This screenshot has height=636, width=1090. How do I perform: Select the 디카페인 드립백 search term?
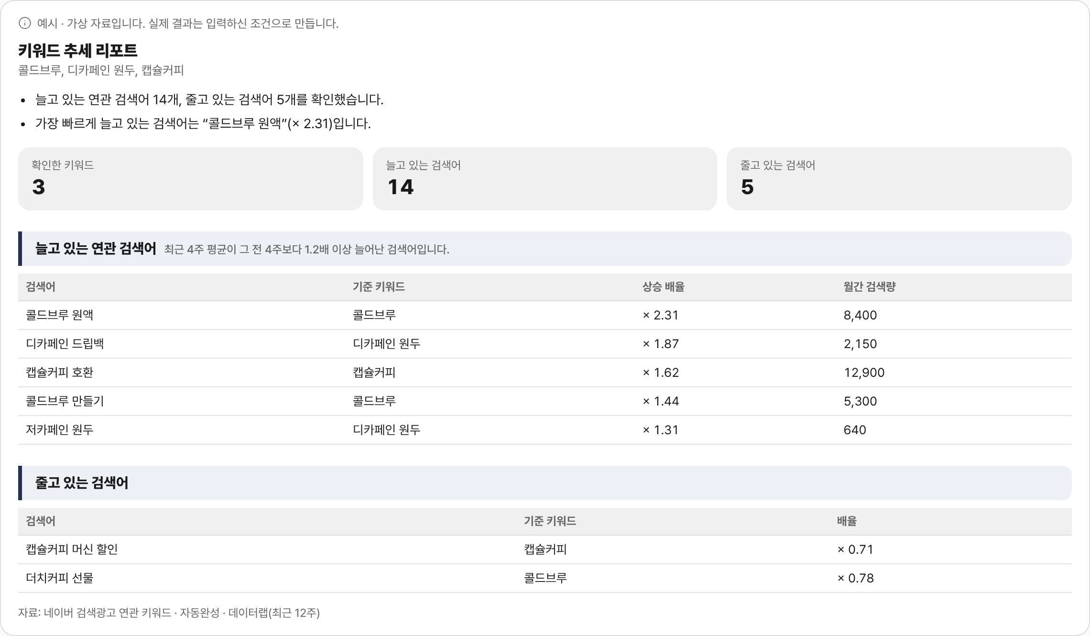click(x=65, y=344)
